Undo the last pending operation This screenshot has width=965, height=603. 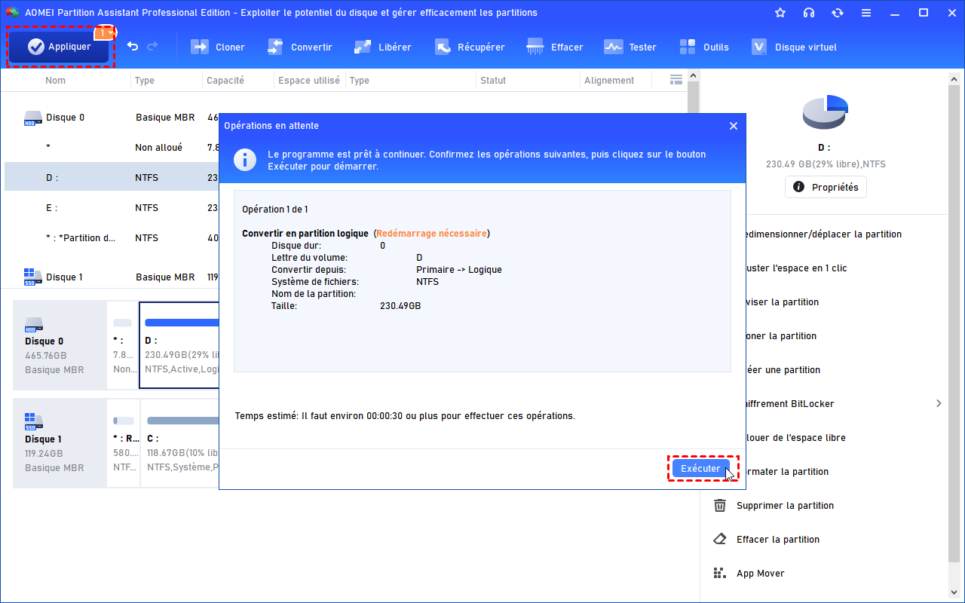[x=133, y=47]
